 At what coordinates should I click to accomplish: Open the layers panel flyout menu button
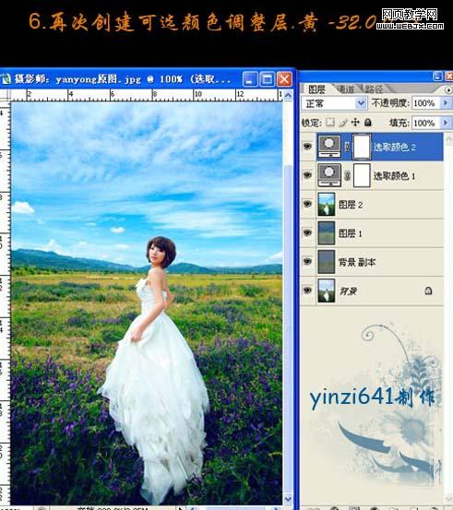pyautogui.click(x=448, y=89)
